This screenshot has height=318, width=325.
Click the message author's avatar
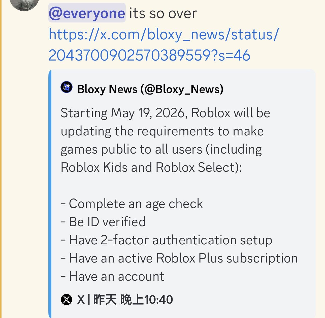pyautogui.click(x=24, y=4)
